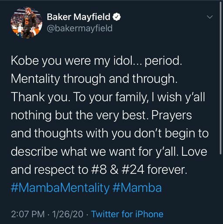Click the 2:07 PM timestamp
The height and width of the screenshot is (224, 223).
[x=28, y=214]
